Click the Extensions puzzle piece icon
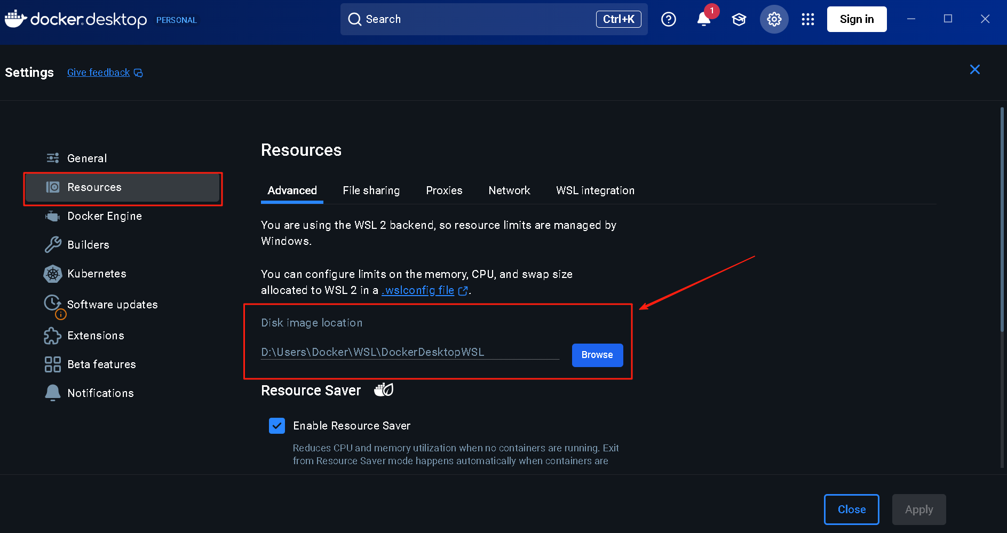Screen dimensions: 1007x533 [x=53, y=336]
